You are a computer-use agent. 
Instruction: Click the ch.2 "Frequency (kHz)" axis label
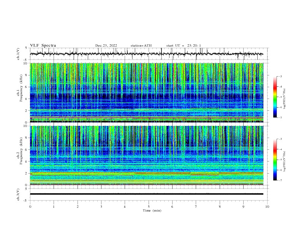point(21,151)
